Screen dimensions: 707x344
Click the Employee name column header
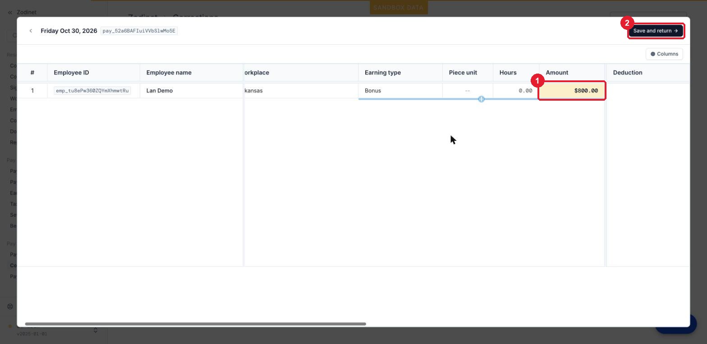[x=192, y=73]
